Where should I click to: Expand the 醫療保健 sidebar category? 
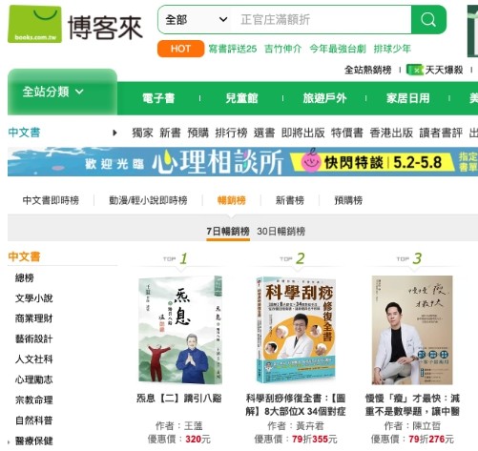tap(33, 441)
